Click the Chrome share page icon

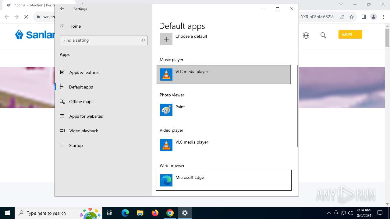pyautogui.click(x=342, y=17)
